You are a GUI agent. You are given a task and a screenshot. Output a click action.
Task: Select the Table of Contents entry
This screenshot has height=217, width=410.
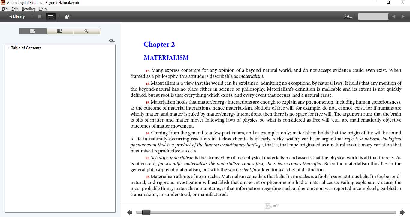26,48
